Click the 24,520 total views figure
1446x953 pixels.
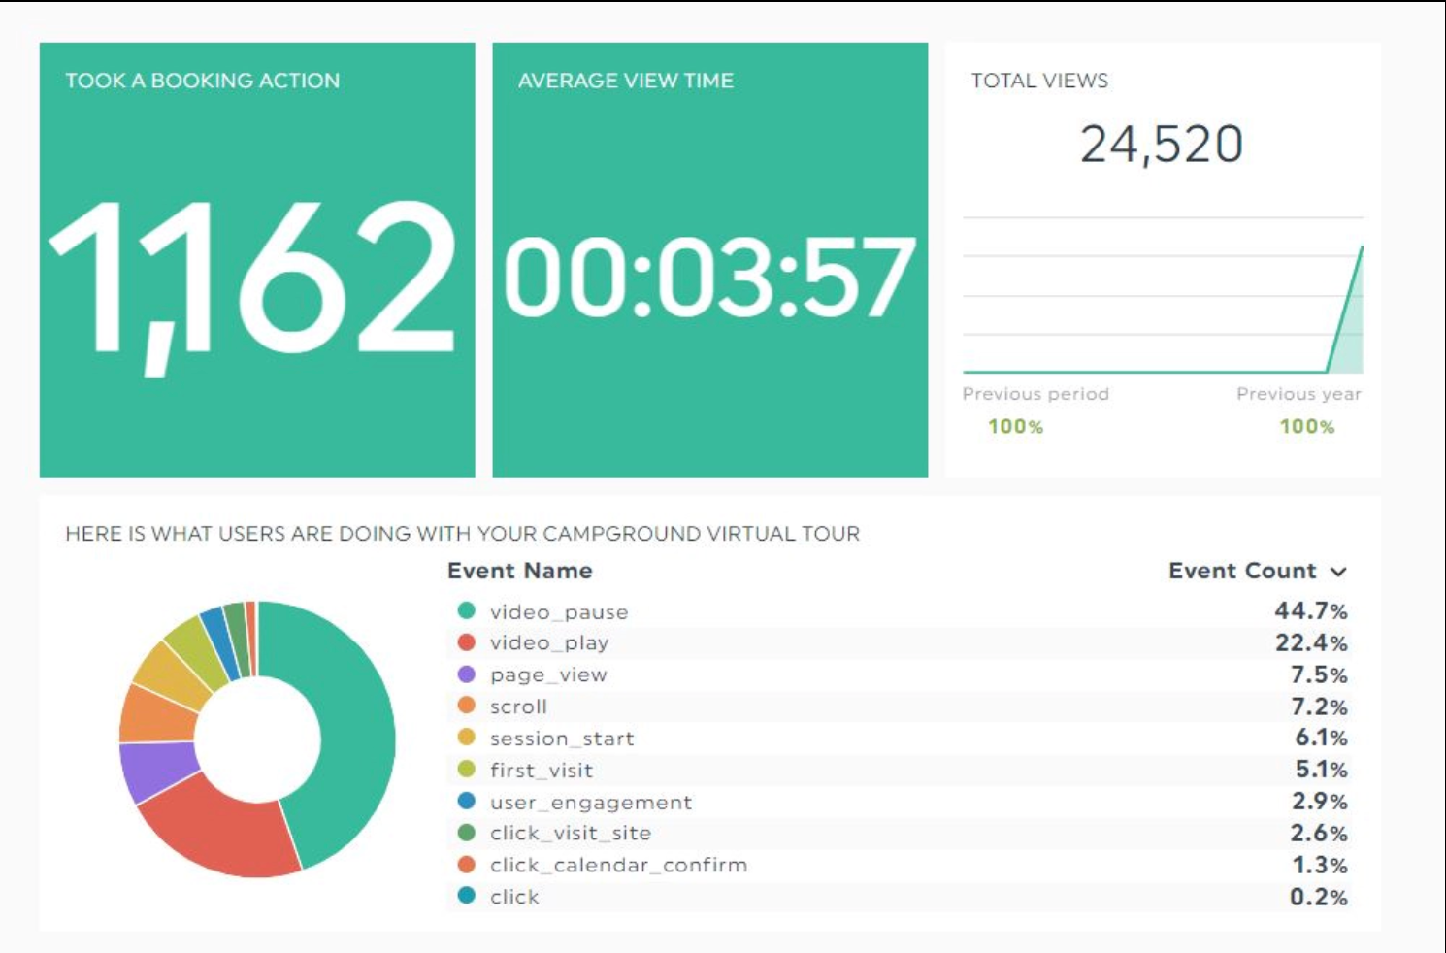[1162, 145]
